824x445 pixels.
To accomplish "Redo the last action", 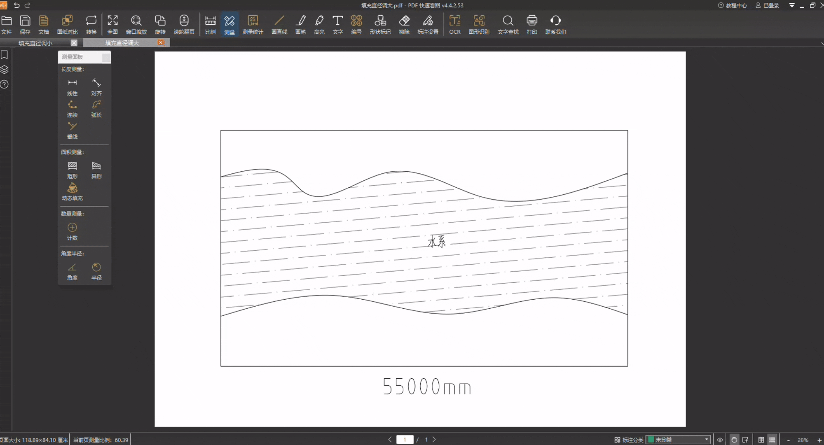I will 28,5.
